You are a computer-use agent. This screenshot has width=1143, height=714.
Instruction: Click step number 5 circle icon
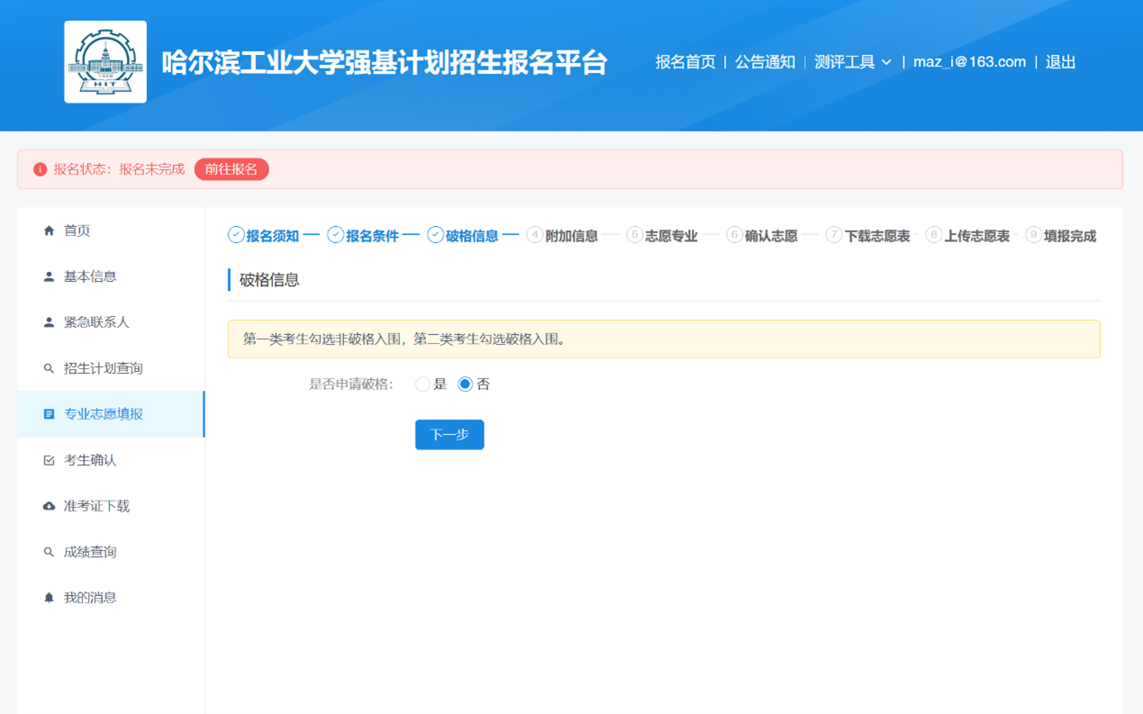[635, 235]
